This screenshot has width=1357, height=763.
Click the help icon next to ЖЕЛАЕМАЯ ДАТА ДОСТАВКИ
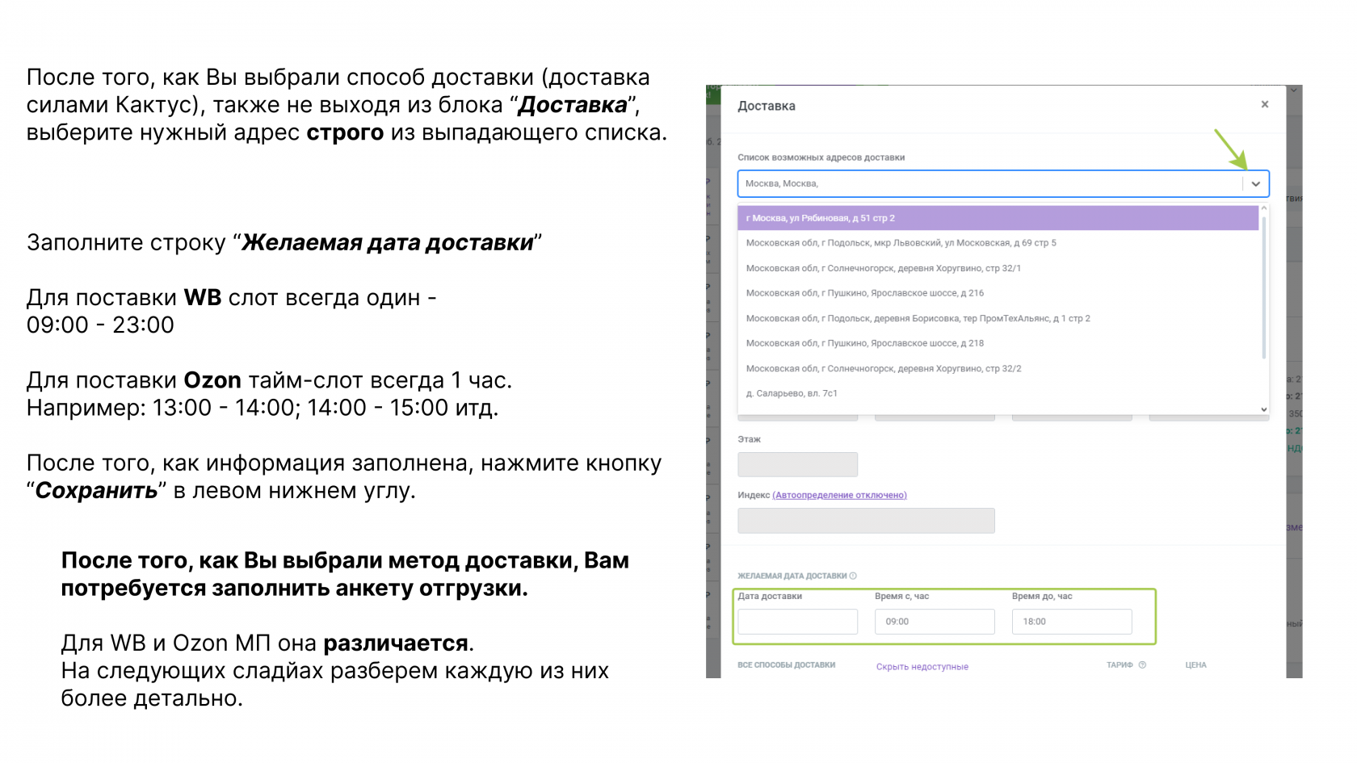point(854,576)
